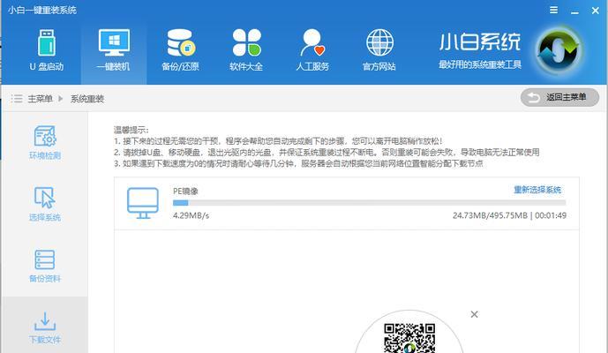608x353 pixels.
Task: Click the 24.73MB/495.75MB size text
Action: point(490,215)
